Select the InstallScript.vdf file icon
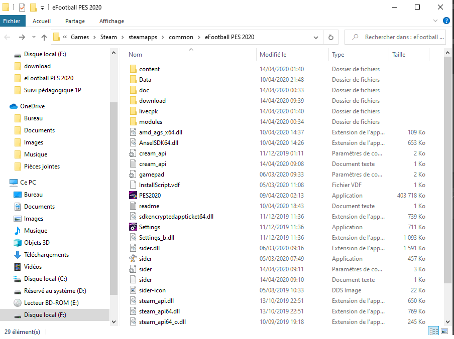Screen dimensions: 454x339 [x=133, y=185]
